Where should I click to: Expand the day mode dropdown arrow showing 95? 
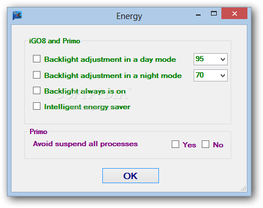223,60
